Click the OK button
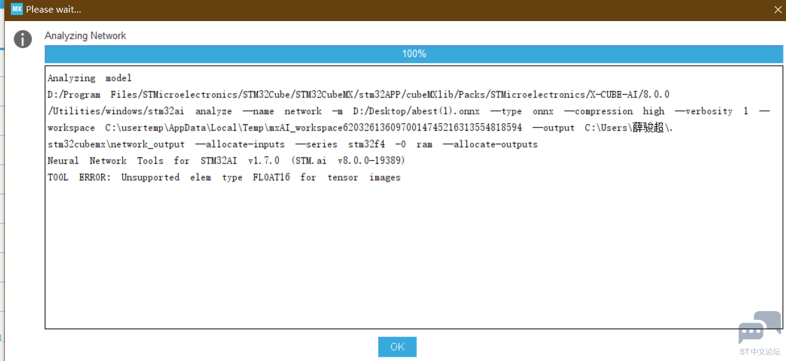The width and height of the screenshot is (786, 361). 397,347
